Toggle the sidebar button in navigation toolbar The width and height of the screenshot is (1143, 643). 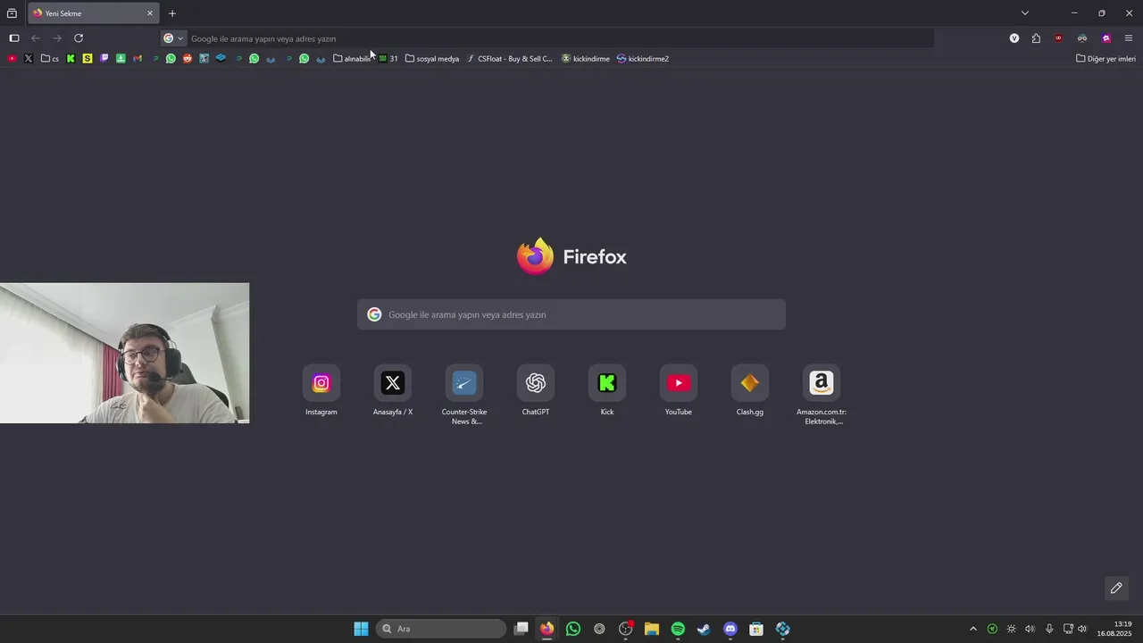point(13,38)
